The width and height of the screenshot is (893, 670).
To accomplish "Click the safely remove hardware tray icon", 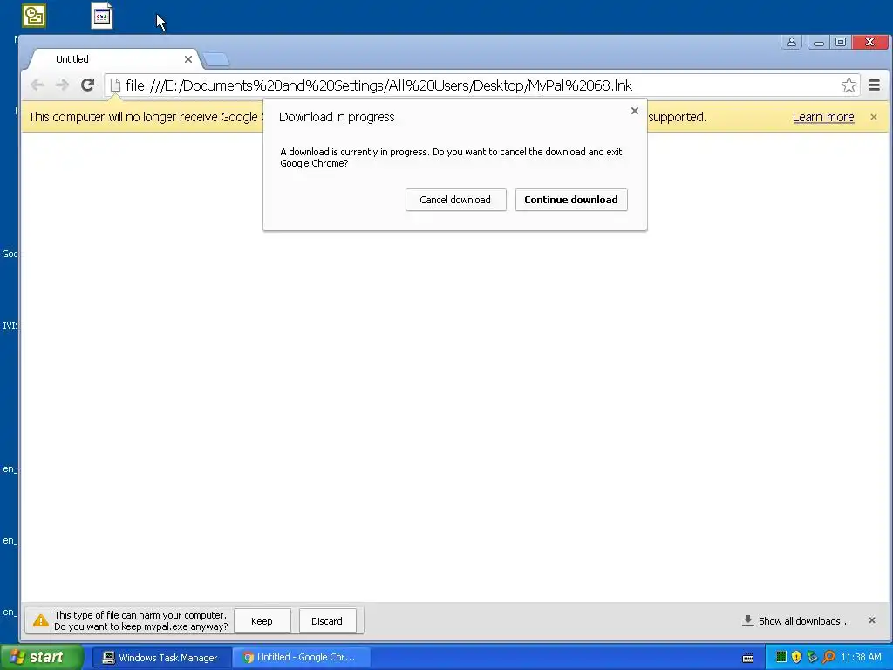I will 812,657.
